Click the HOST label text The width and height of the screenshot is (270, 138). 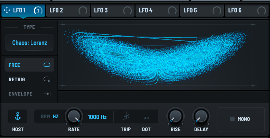(x=18, y=129)
